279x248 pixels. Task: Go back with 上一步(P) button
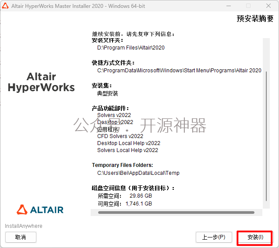point(214,237)
